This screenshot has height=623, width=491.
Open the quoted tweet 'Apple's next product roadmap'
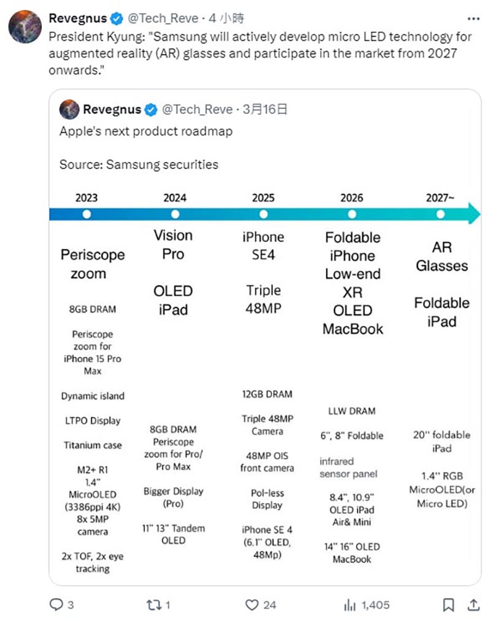(146, 131)
